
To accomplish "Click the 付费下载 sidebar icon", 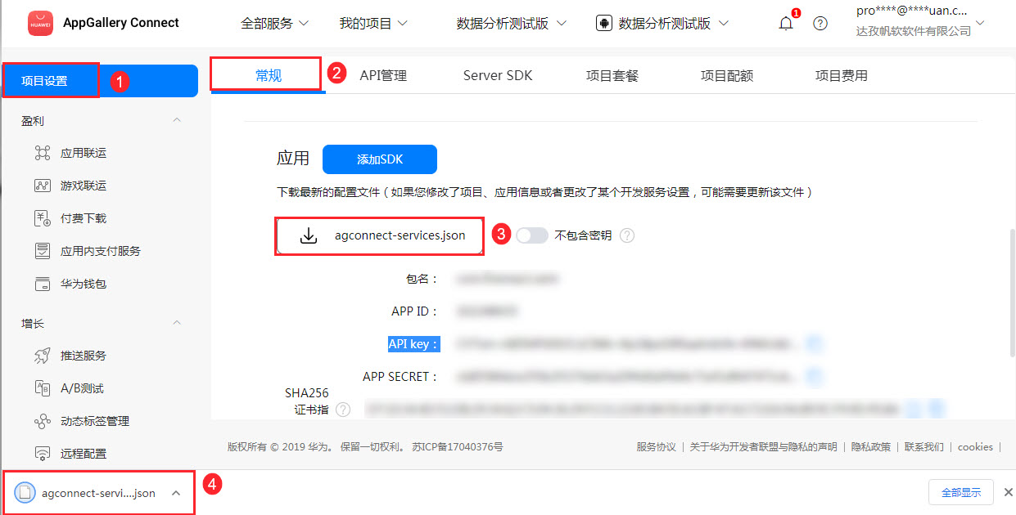I will 43,218.
